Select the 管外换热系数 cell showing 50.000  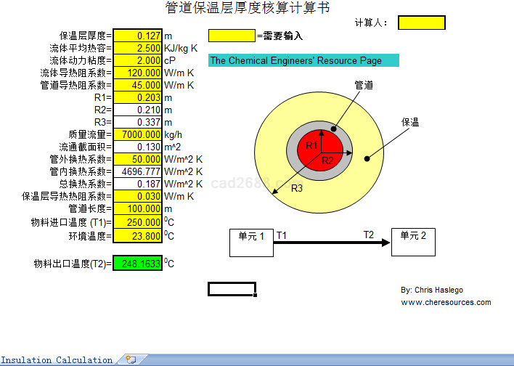(138, 159)
